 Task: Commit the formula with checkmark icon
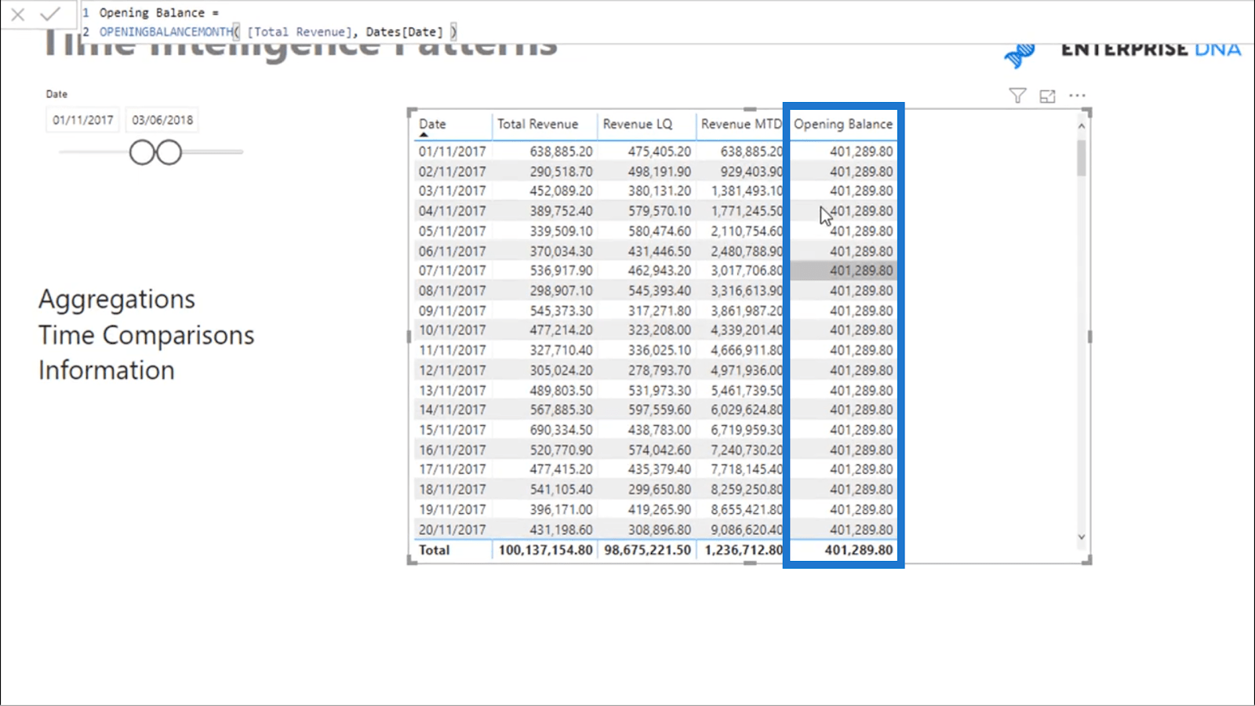pos(50,14)
